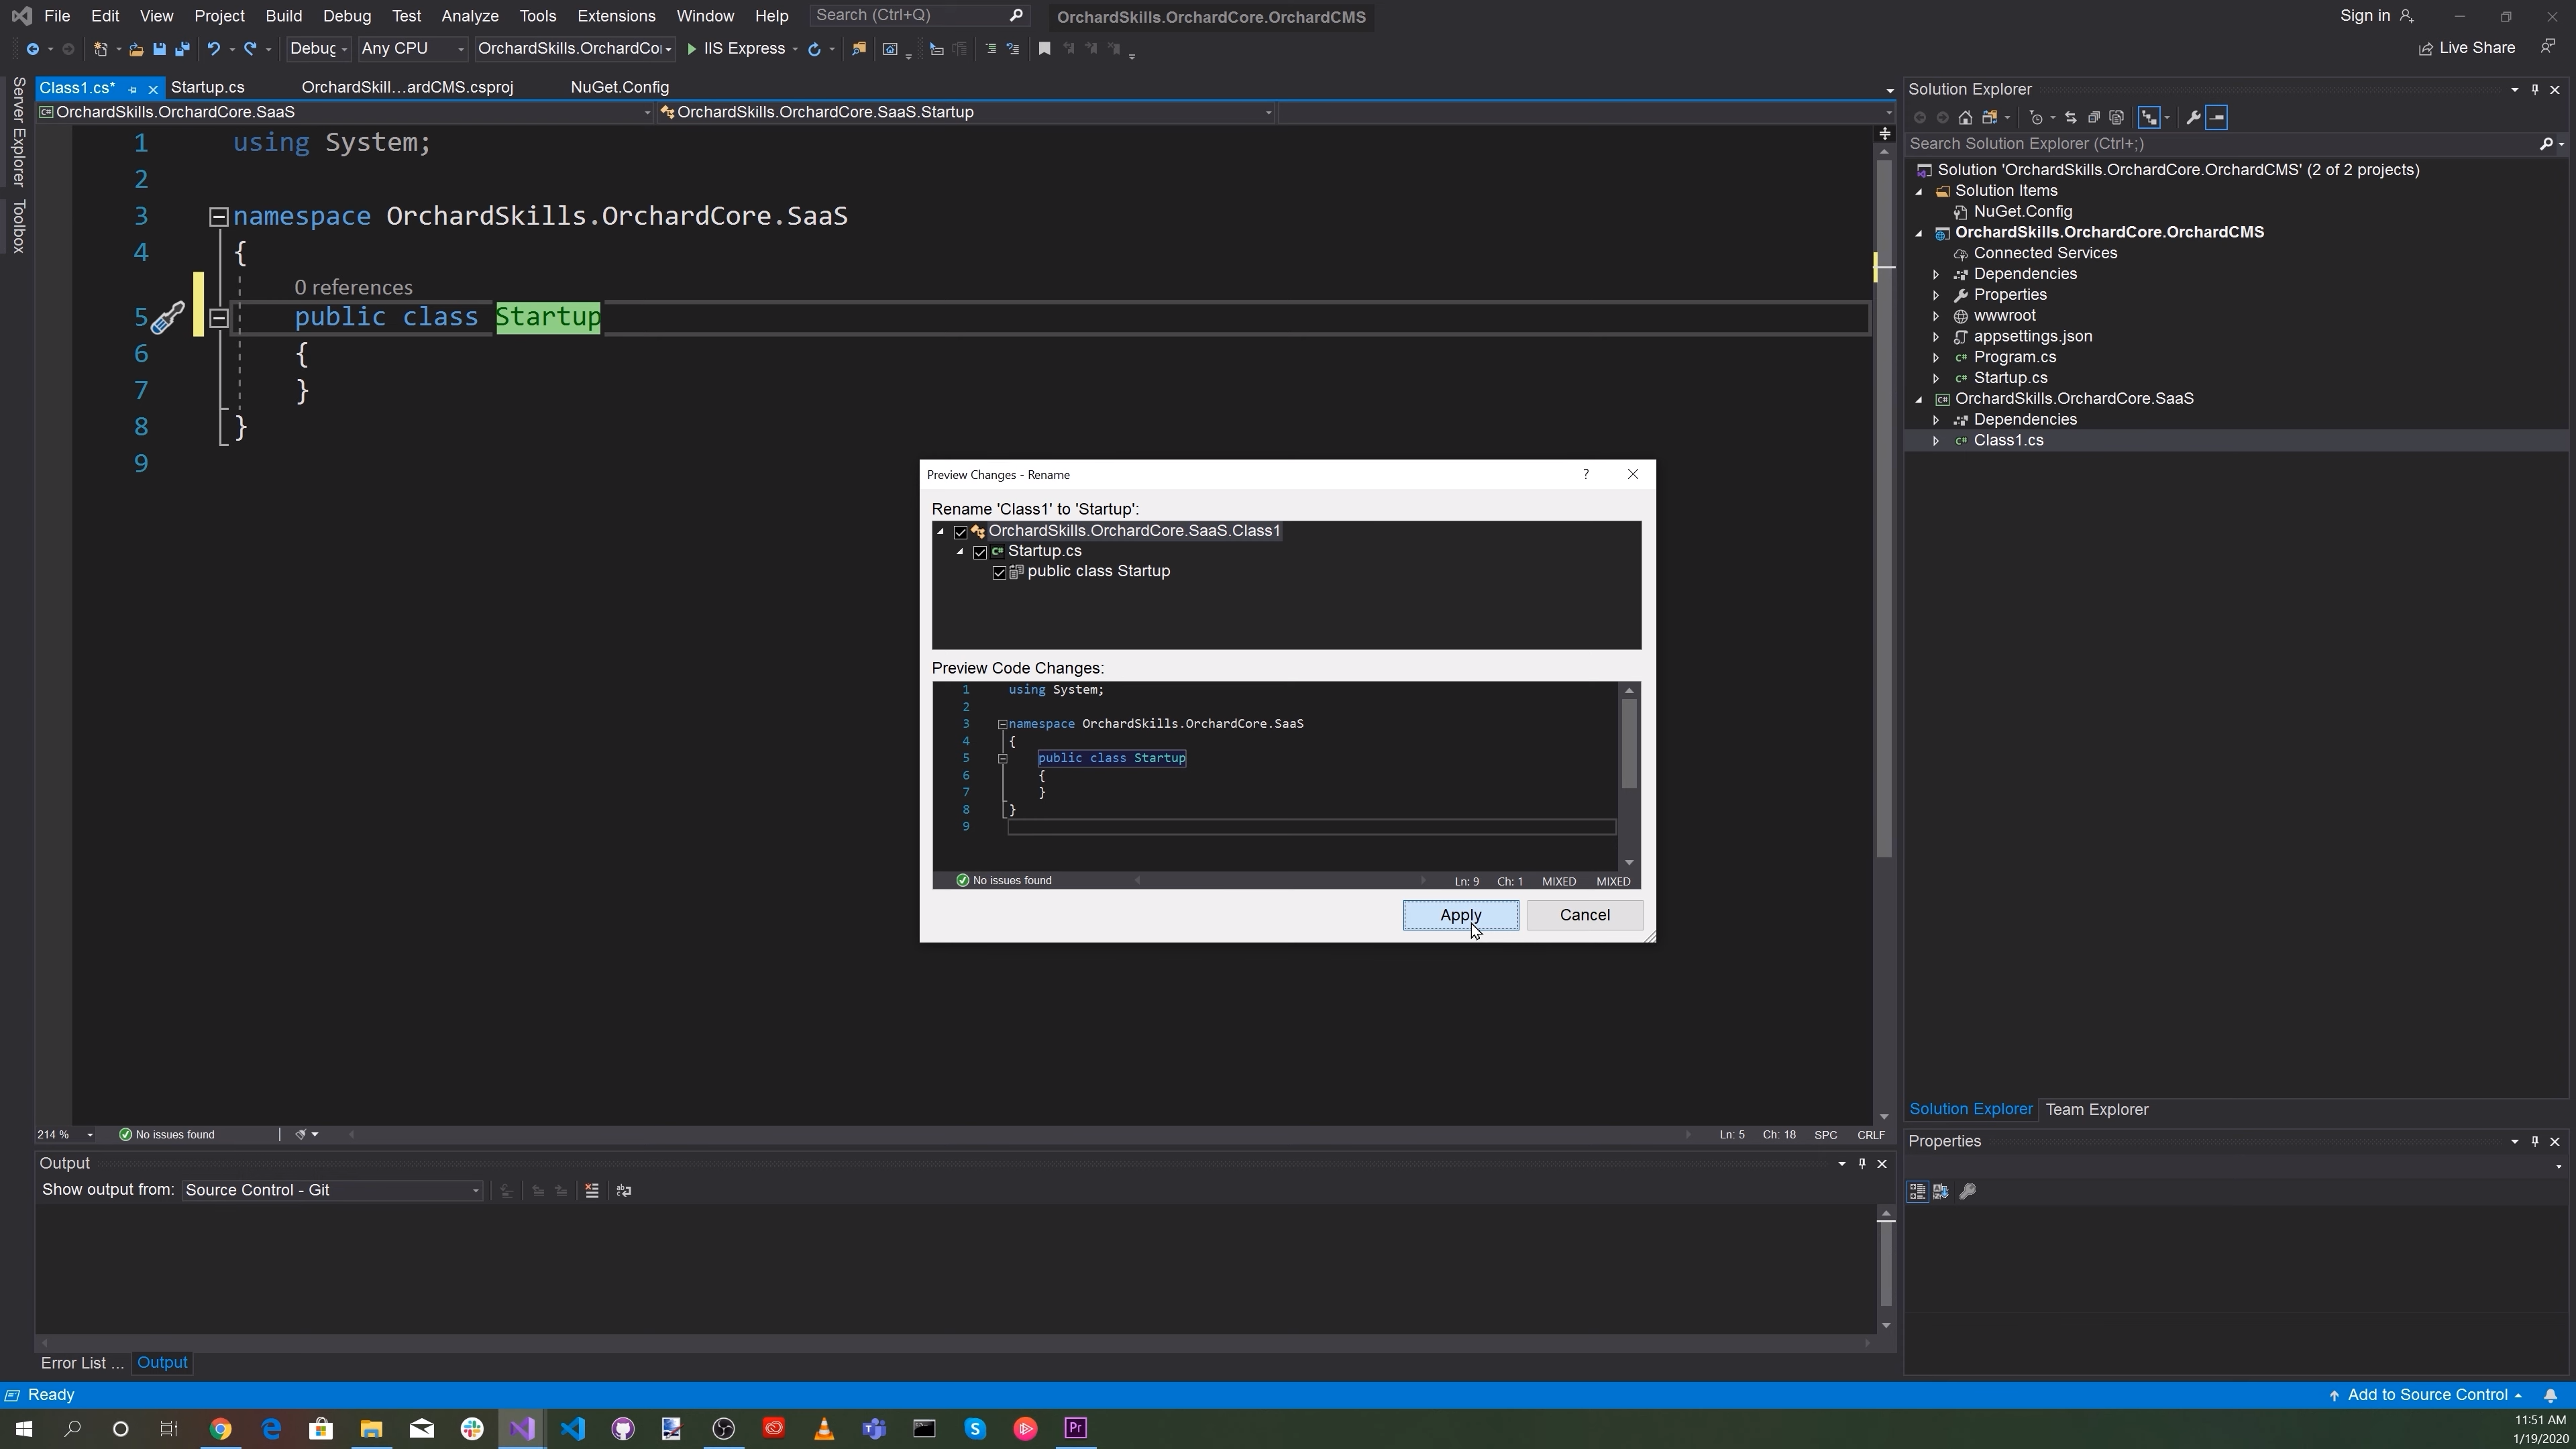Click Sync with Active Document icon
This screenshot has width=2576, height=1449.
point(2070,118)
